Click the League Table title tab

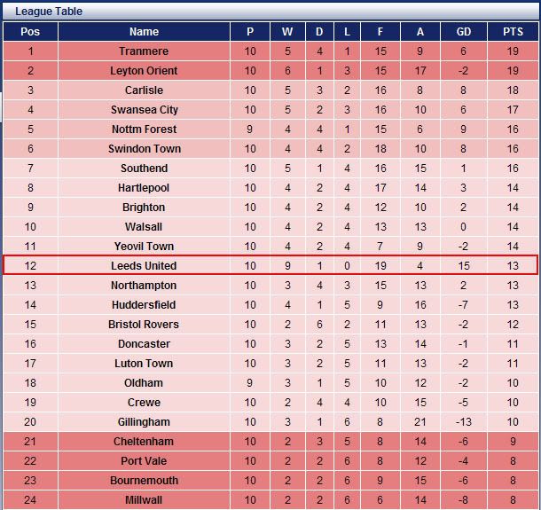click(48, 12)
